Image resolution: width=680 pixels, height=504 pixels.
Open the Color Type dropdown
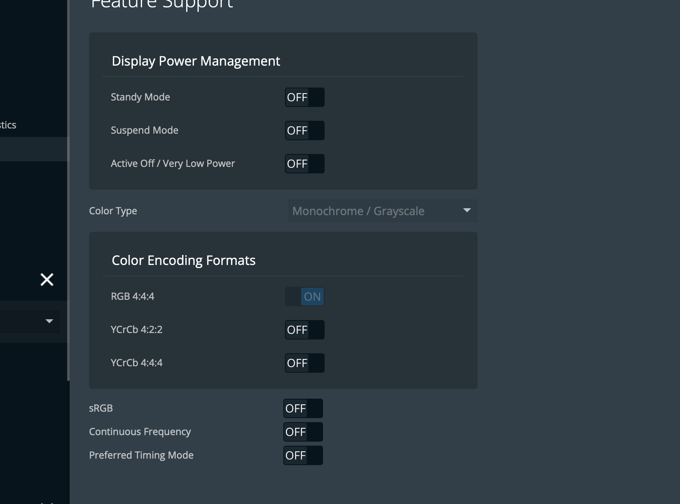382,211
